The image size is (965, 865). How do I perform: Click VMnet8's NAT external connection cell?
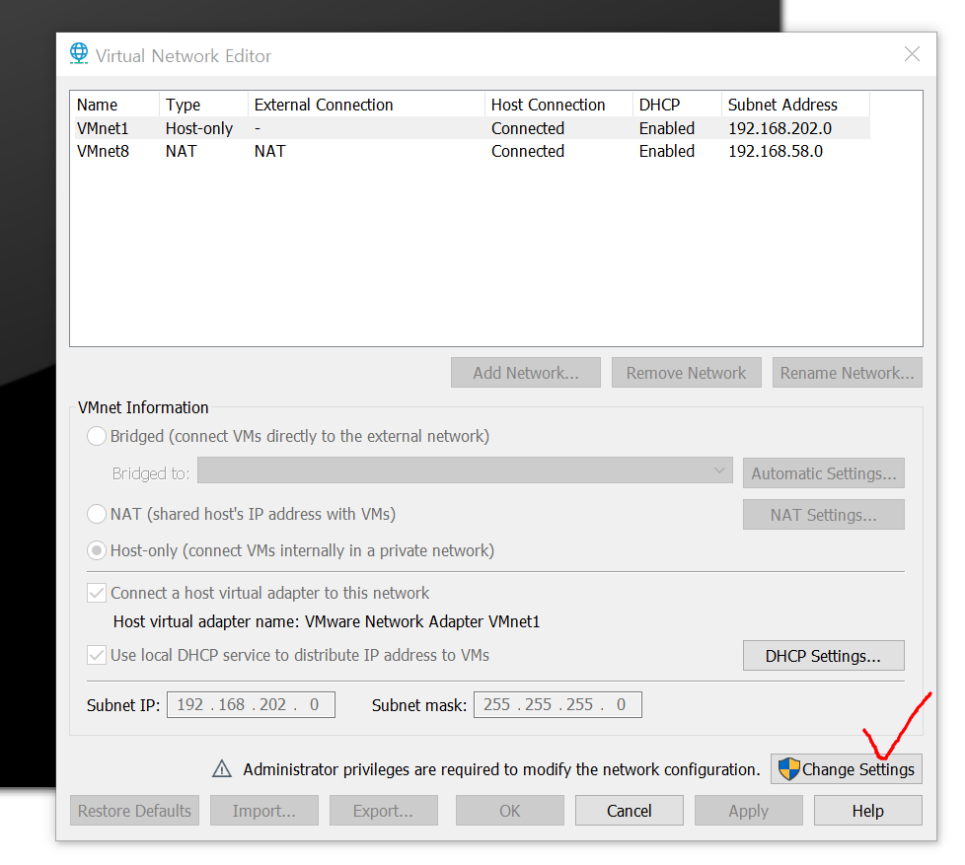269,151
